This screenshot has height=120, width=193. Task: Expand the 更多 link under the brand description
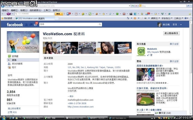point(71,96)
